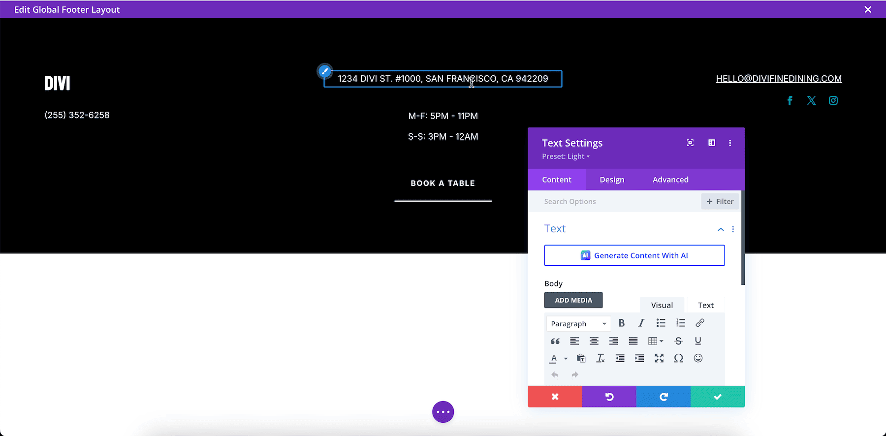Click the blue module edit pencil icon
This screenshot has width=886, height=436.
[324, 71]
